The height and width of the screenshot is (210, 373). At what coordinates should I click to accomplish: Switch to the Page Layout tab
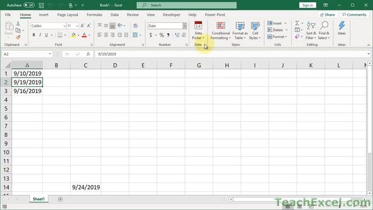click(x=68, y=15)
